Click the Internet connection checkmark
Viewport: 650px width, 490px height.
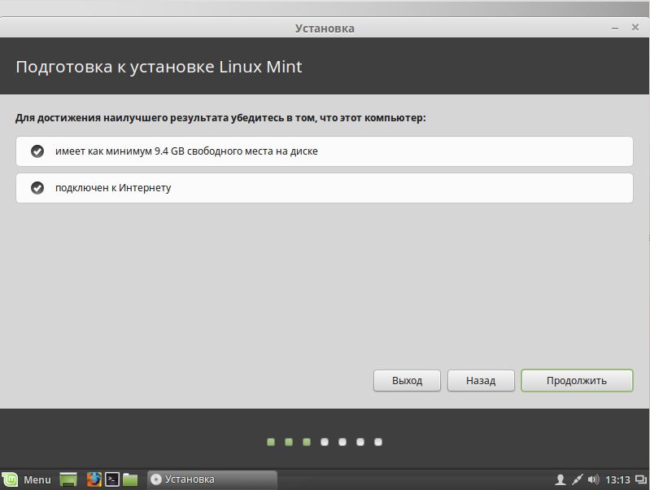point(37,188)
